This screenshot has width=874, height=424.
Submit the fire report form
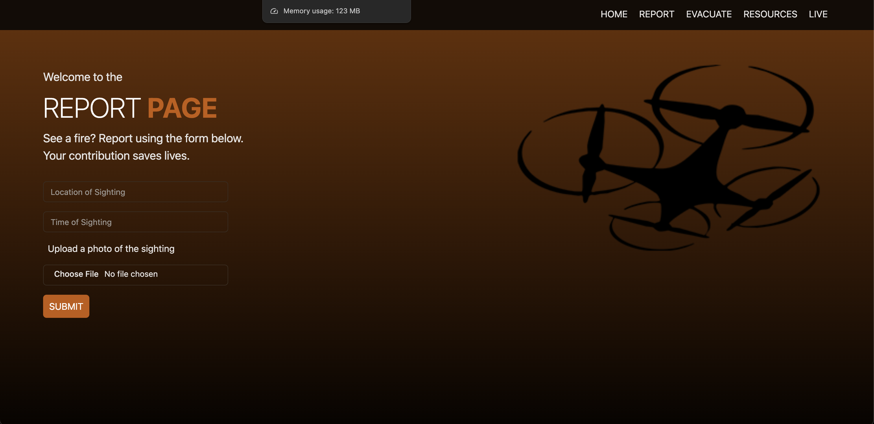[x=66, y=306]
